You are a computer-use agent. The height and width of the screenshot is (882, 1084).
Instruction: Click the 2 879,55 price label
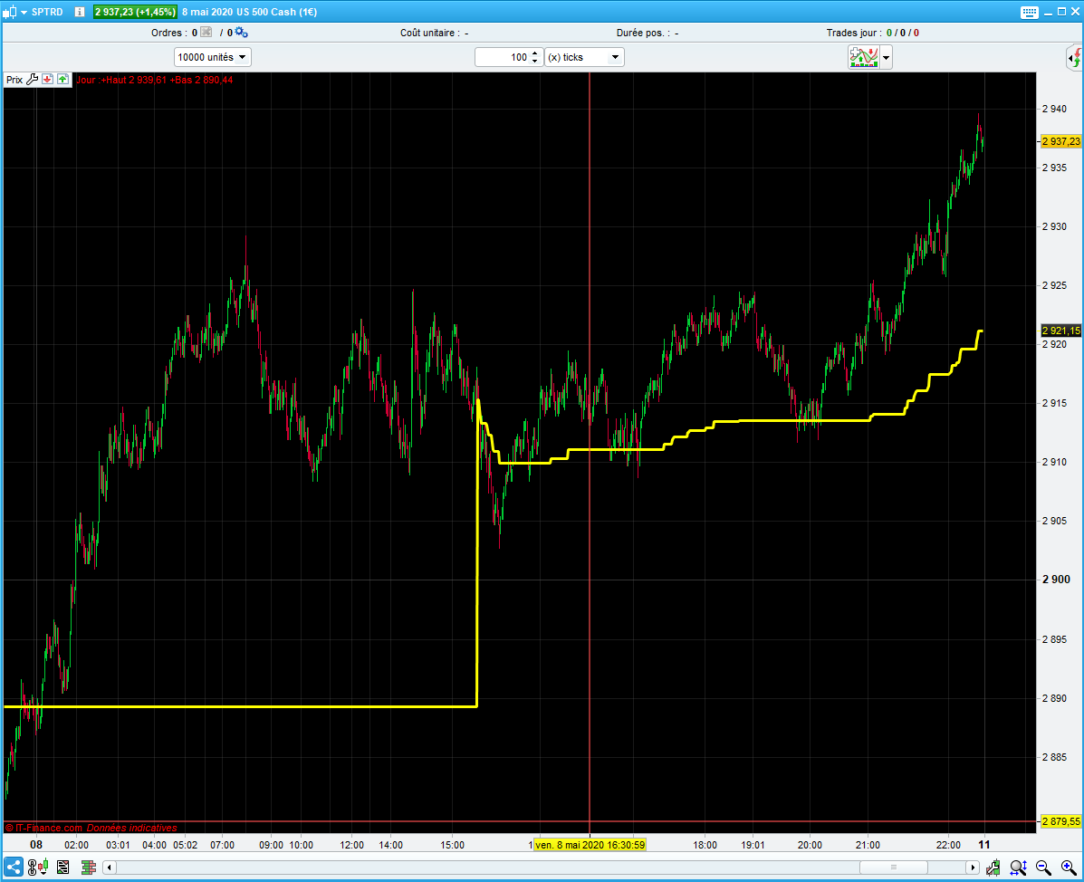pos(1061,821)
